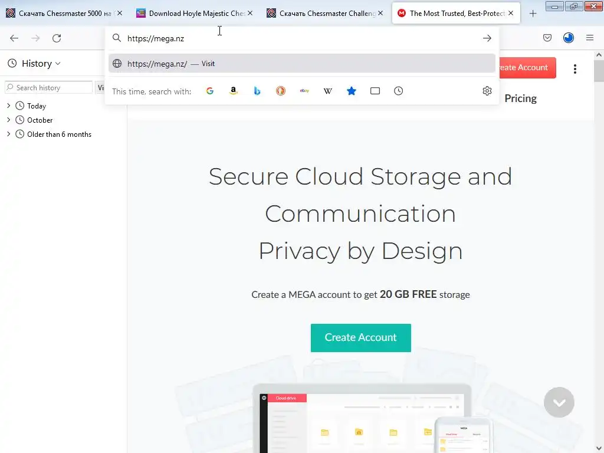Expand Older than 6 months group

click(8, 134)
